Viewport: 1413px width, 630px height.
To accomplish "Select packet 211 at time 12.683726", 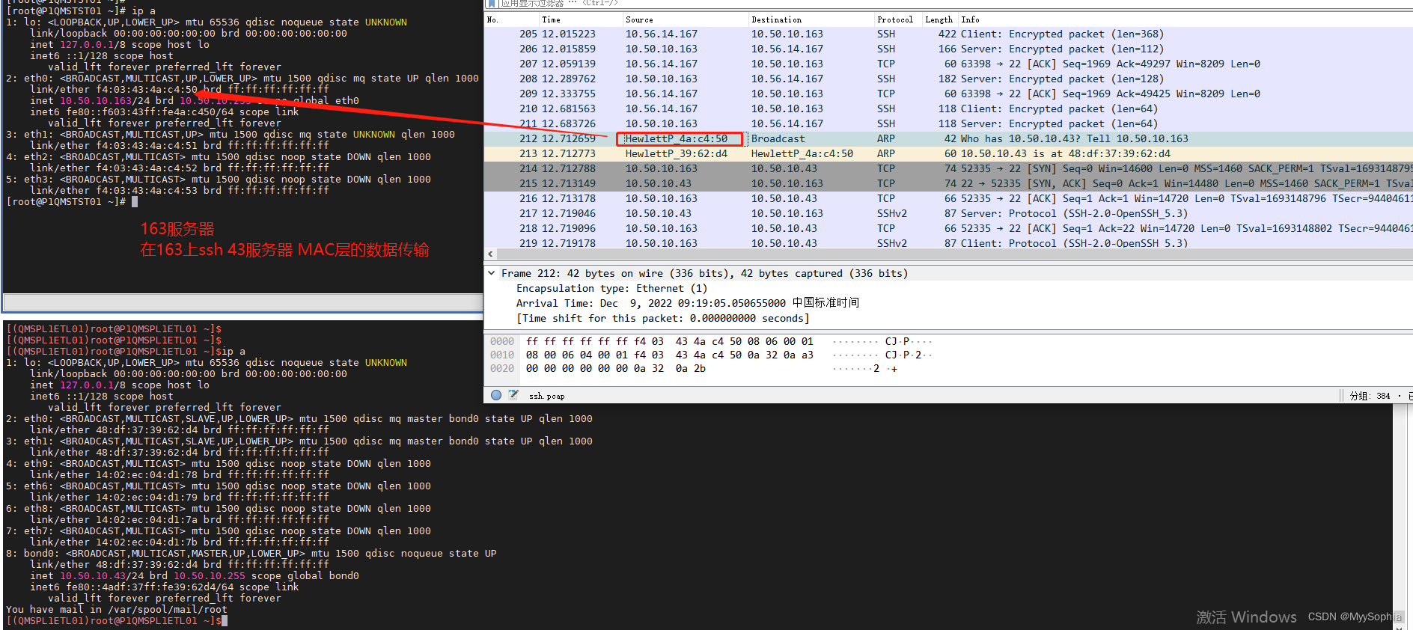I will (948, 123).
